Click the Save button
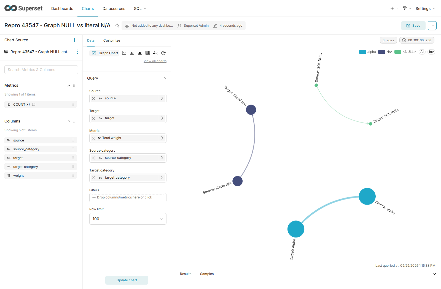The width and height of the screenshot is (441, 289). point(413,26)
